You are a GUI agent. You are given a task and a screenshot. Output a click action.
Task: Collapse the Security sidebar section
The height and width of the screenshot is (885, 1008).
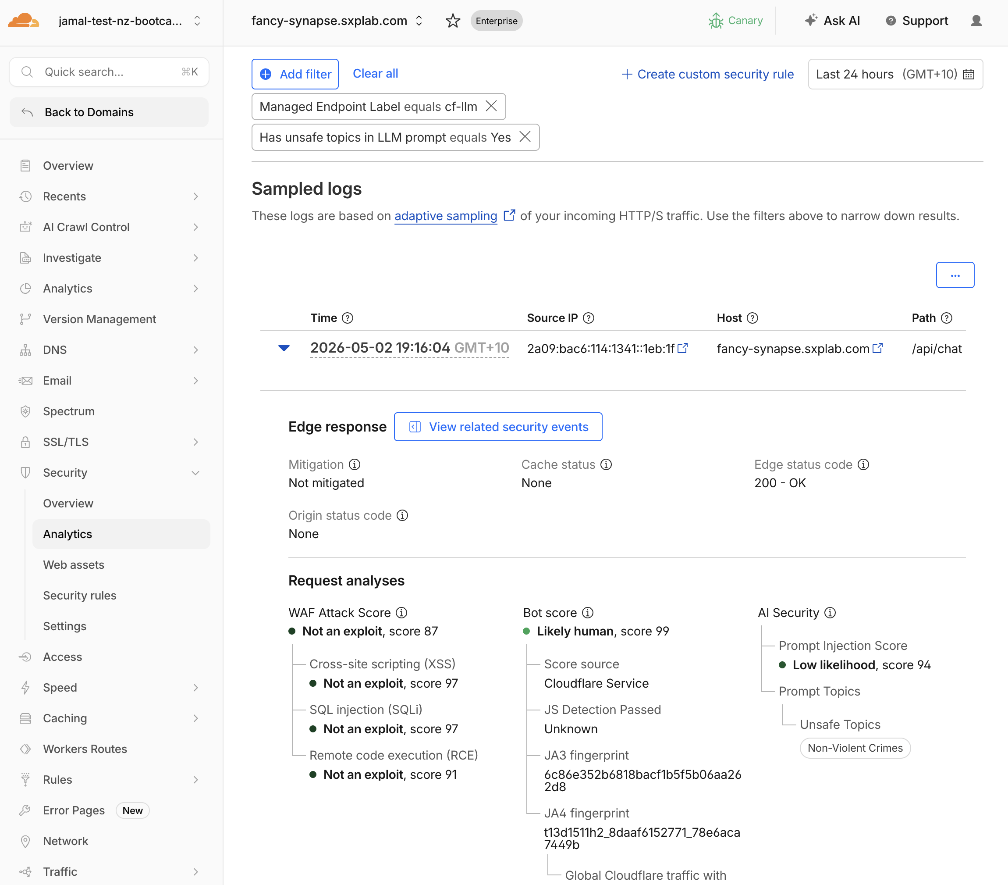(x=195, y=472)
